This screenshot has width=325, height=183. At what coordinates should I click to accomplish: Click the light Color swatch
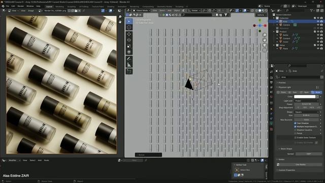pos(305,97)
